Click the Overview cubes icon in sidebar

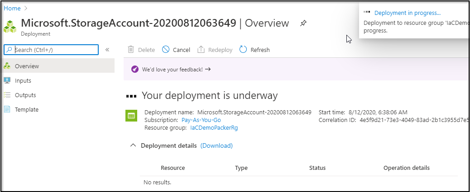(x=7, y=66)
